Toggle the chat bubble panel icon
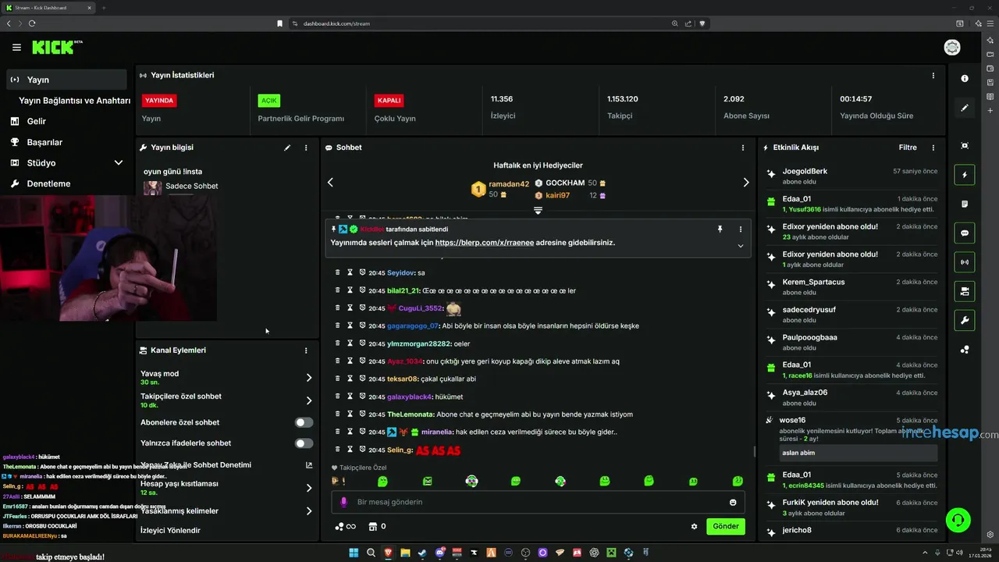Image resolution: width=999 pixels, height=562 pixels. (965, 233)
